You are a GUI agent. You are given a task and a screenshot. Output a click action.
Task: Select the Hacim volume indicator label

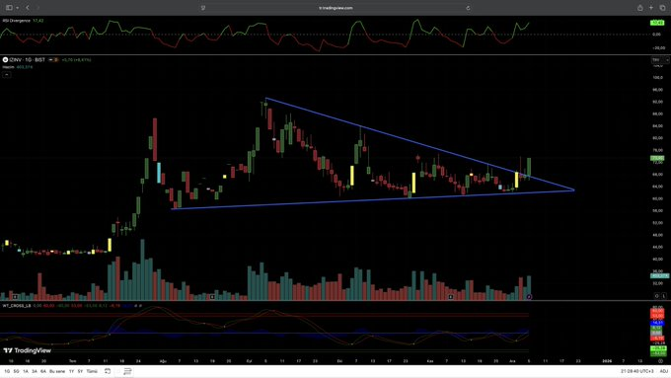click(x=8, y=67)
